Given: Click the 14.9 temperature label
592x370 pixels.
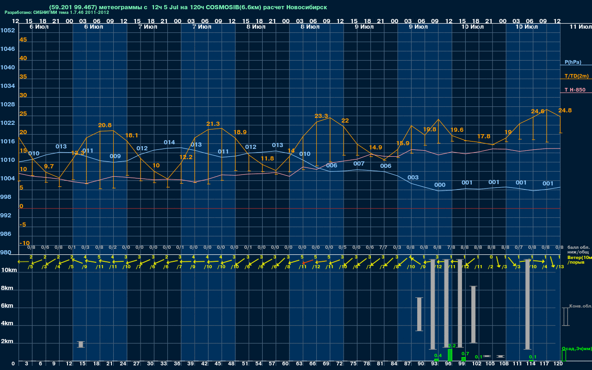Looking at the screenshot, I should click(376, 147).
